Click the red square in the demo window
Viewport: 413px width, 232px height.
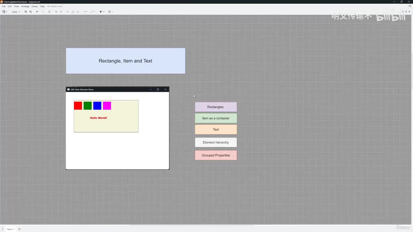[x=78, y=106]
